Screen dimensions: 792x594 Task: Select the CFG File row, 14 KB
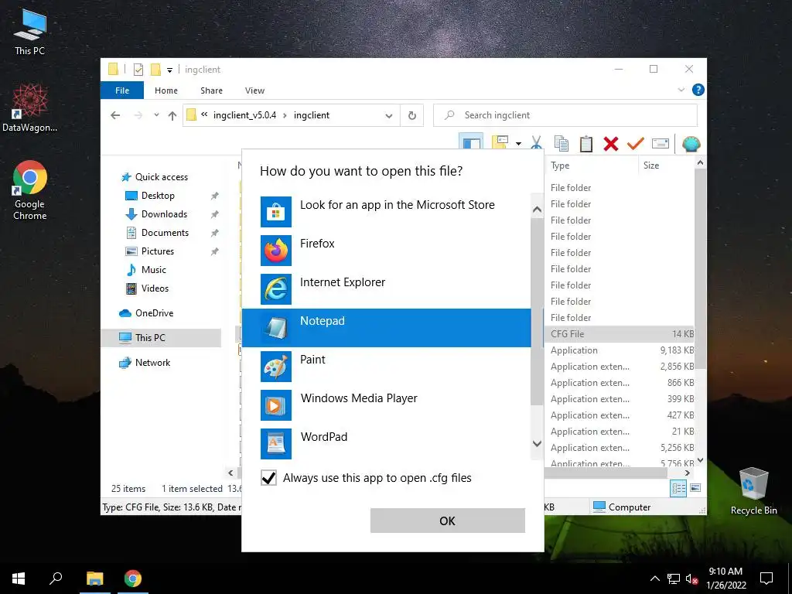pos(620,334)
